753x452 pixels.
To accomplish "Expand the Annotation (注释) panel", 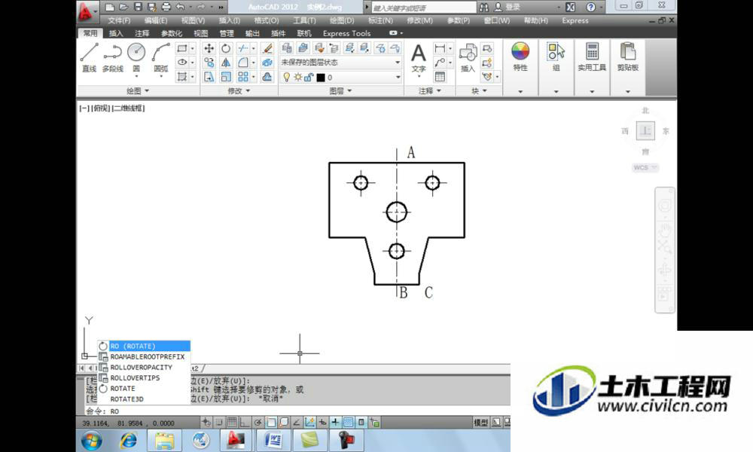I will pos(429,91).
